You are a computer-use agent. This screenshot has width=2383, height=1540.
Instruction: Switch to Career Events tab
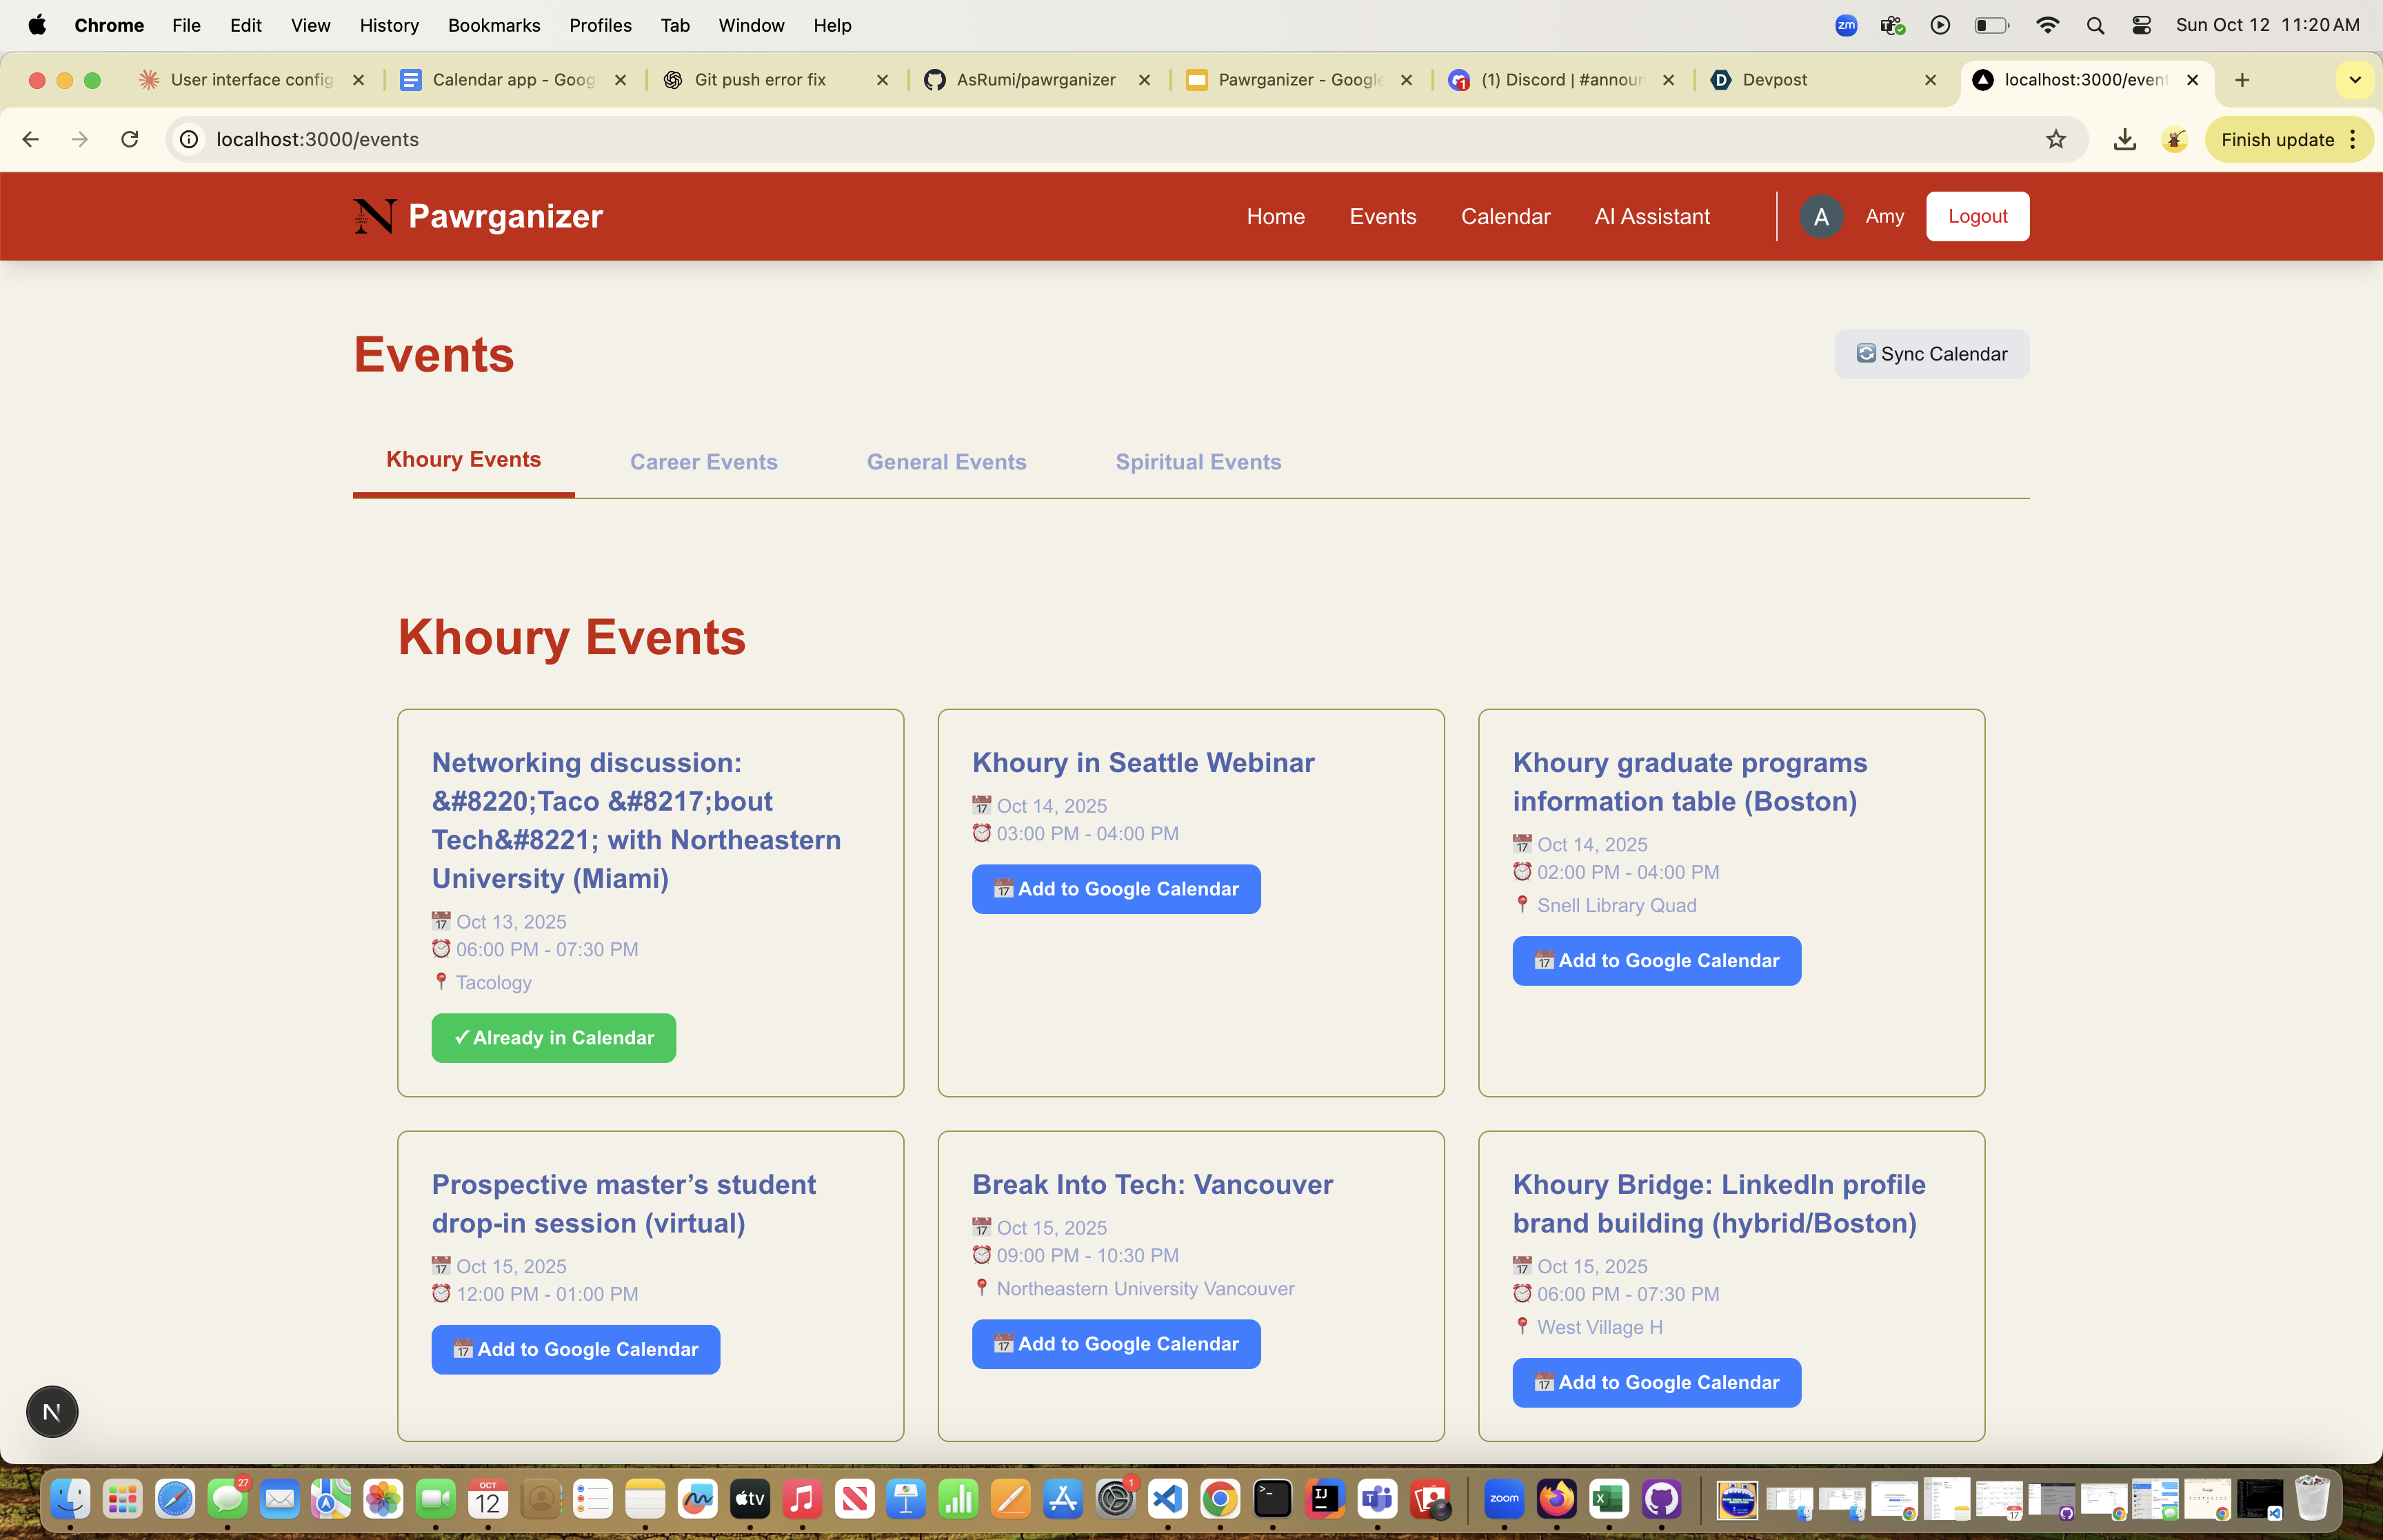[703, 462]
